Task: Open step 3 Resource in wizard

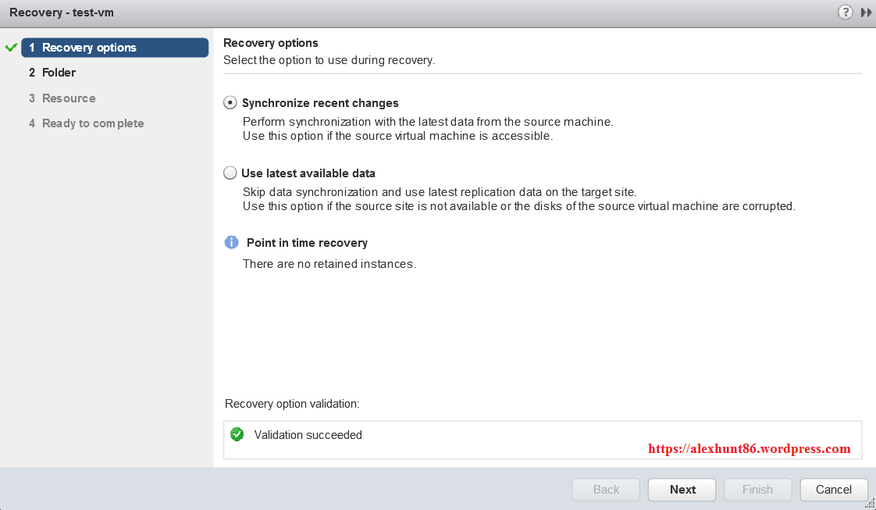Action: click(69, 98)
